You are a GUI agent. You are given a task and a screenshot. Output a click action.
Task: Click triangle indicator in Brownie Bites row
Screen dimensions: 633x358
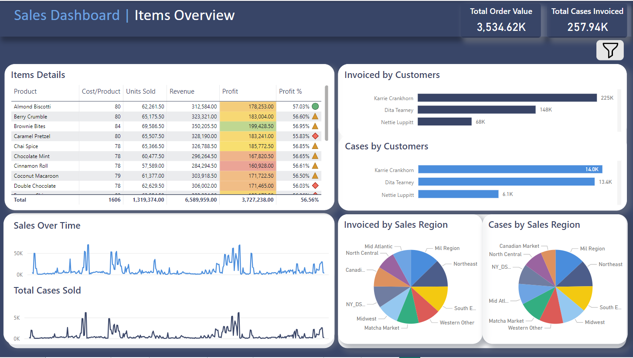(315, 126)
